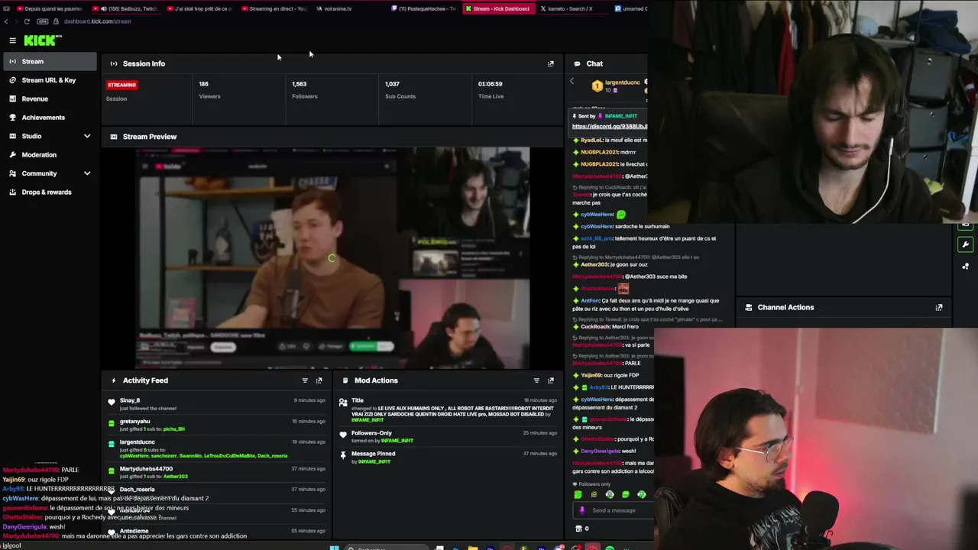
Task: Pop out the Activity Feed panel
Action: coord(319,380)
